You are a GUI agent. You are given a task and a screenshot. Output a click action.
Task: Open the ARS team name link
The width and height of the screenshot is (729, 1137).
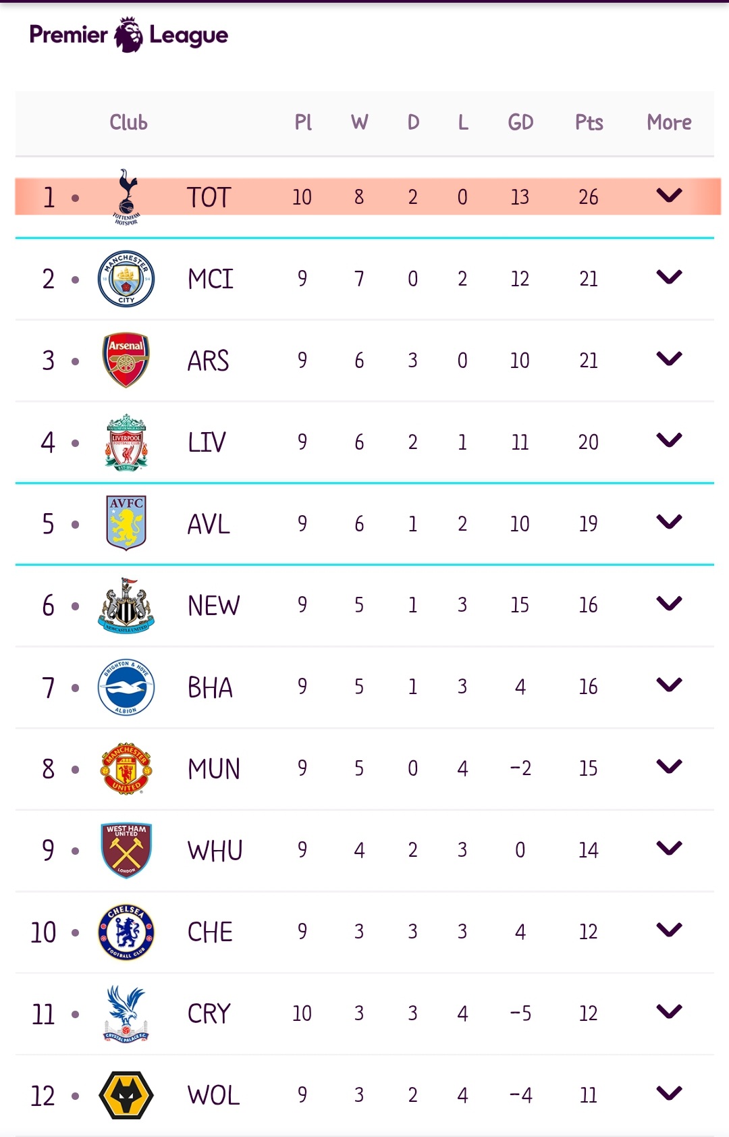point(209,361)
